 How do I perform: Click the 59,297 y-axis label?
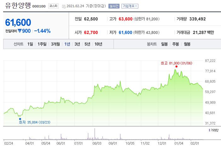(210, 92)
